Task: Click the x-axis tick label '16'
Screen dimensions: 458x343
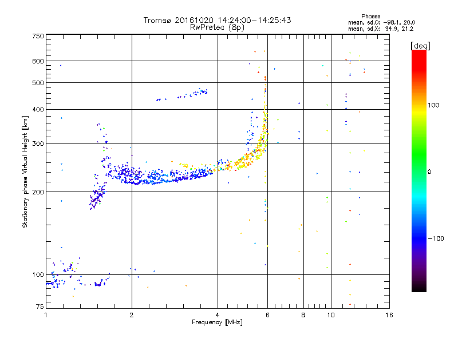Action: pyautogui.click(x=389, y=315)
